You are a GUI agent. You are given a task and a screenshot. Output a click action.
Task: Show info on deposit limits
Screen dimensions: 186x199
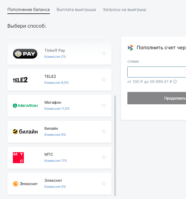(x=175, y=82)
